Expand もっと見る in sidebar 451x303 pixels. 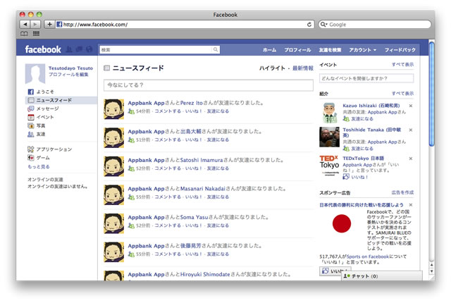click(39, 166)
